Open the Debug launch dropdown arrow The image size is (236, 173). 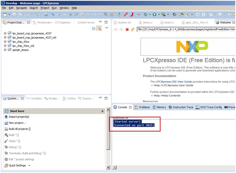pos(150,14)
